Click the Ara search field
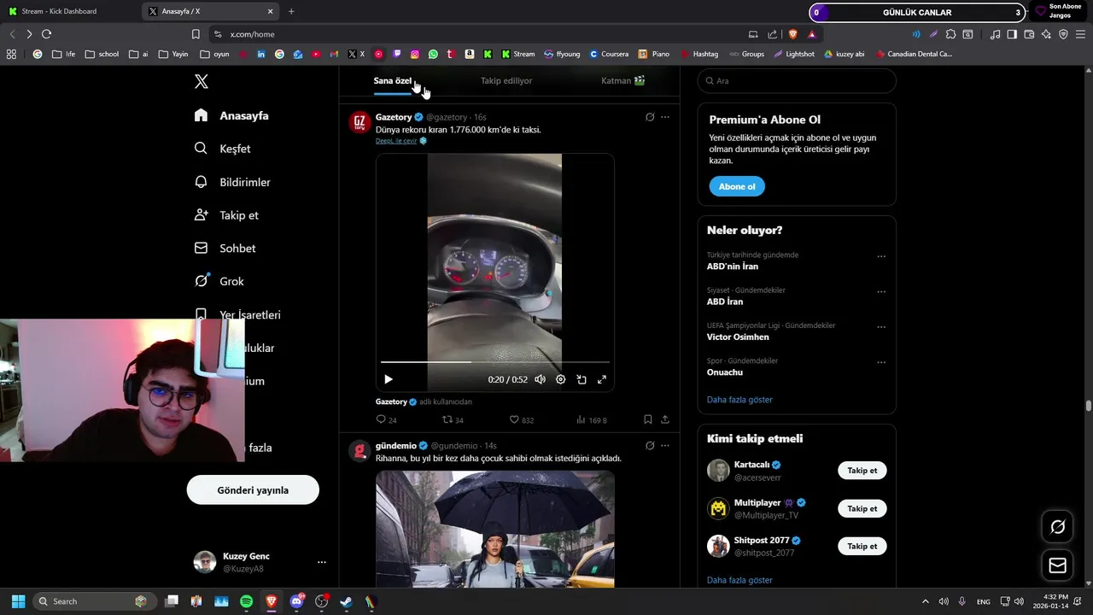1093x615 pixels. coord(797,80)
